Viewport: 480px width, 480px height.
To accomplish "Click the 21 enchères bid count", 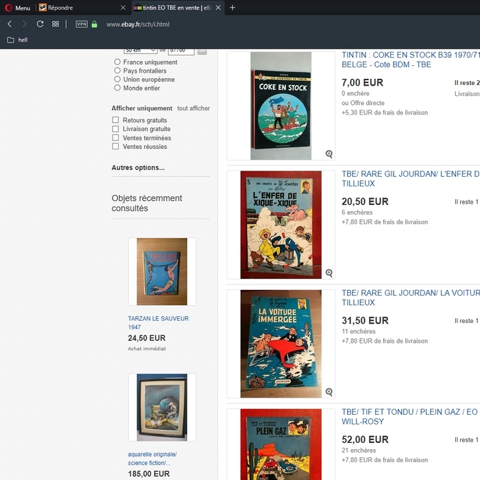I will pyautogui.click(x=359, y=451).
